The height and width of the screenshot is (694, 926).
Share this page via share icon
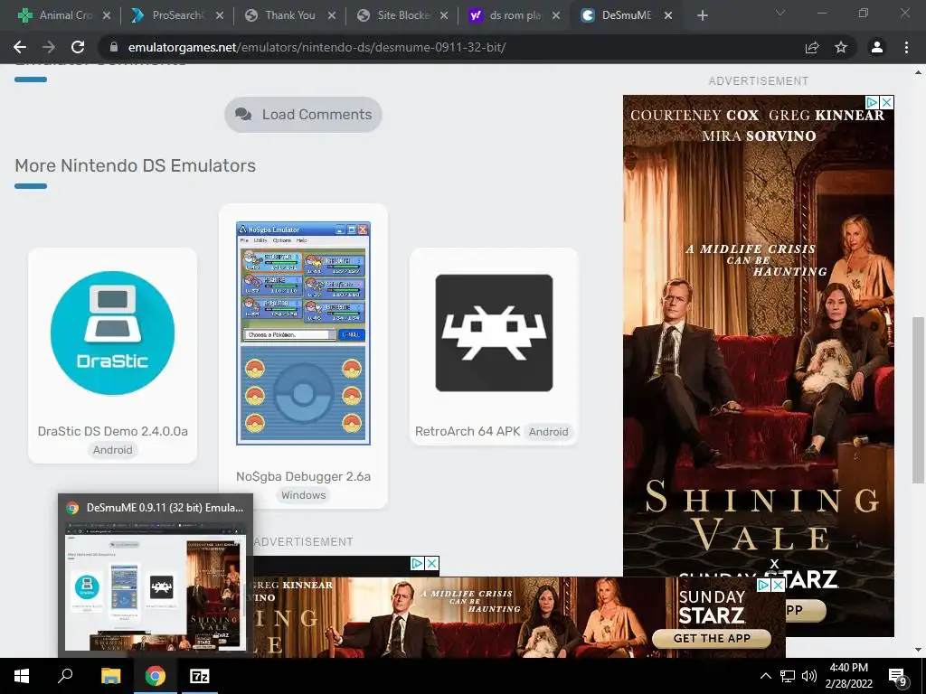pyautogui.click(x=812, y=47)
